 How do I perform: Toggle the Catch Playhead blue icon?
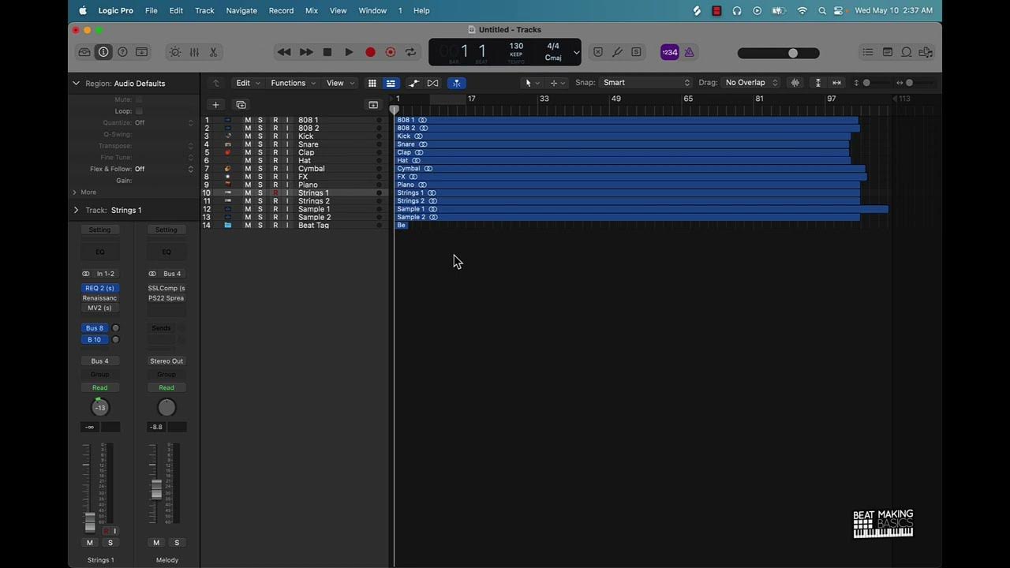click(x=456, y=83)
